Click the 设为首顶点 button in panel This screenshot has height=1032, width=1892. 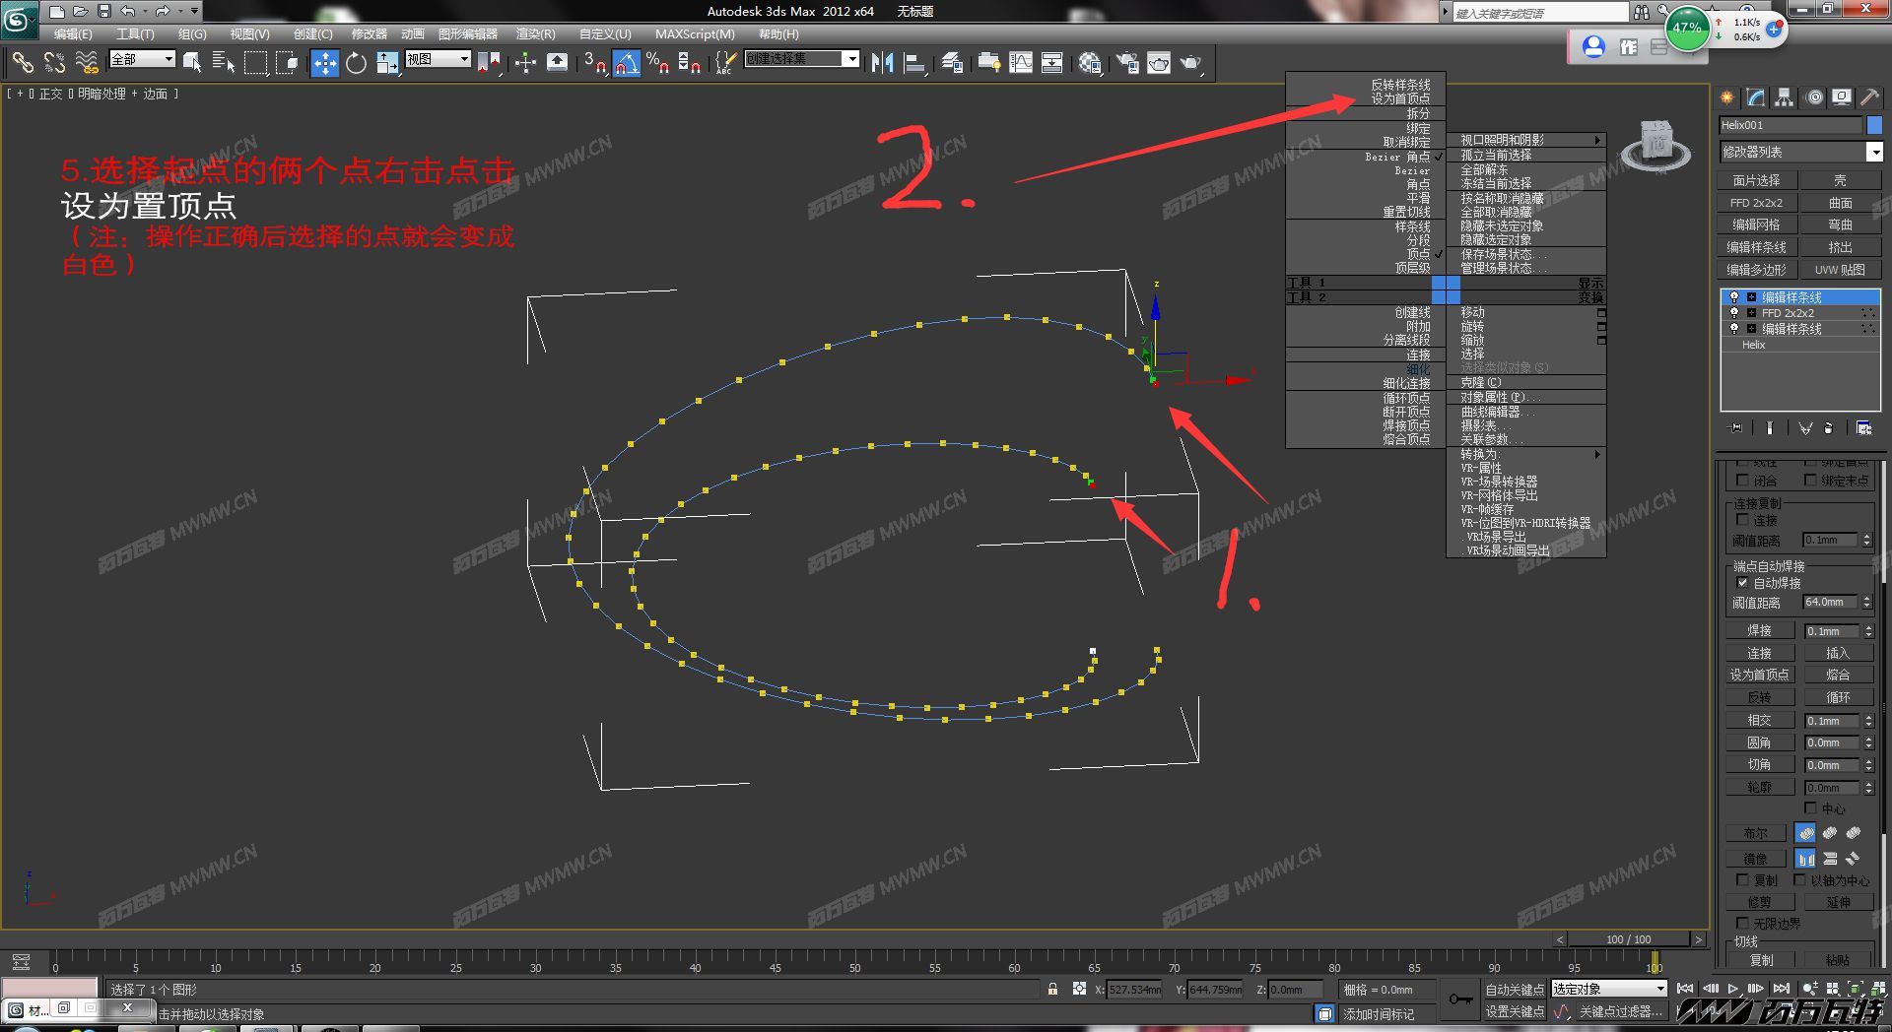point(1760,675)
